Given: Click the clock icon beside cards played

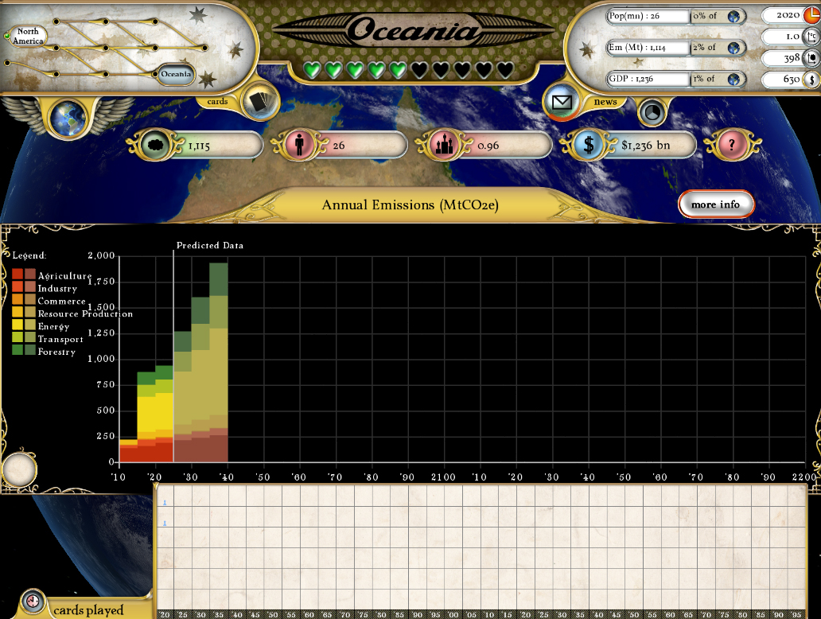Looking at the screenshot, I should coord(33,601).
